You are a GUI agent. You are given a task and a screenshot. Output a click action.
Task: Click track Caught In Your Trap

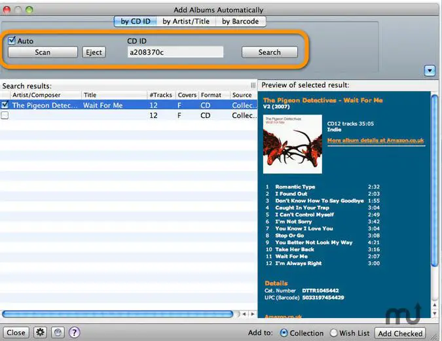302,207
